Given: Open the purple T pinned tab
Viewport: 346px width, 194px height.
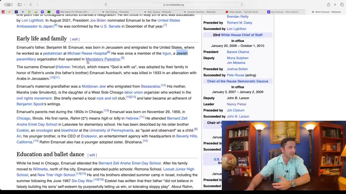Looking at the screenshot, I should click(42, 12).
